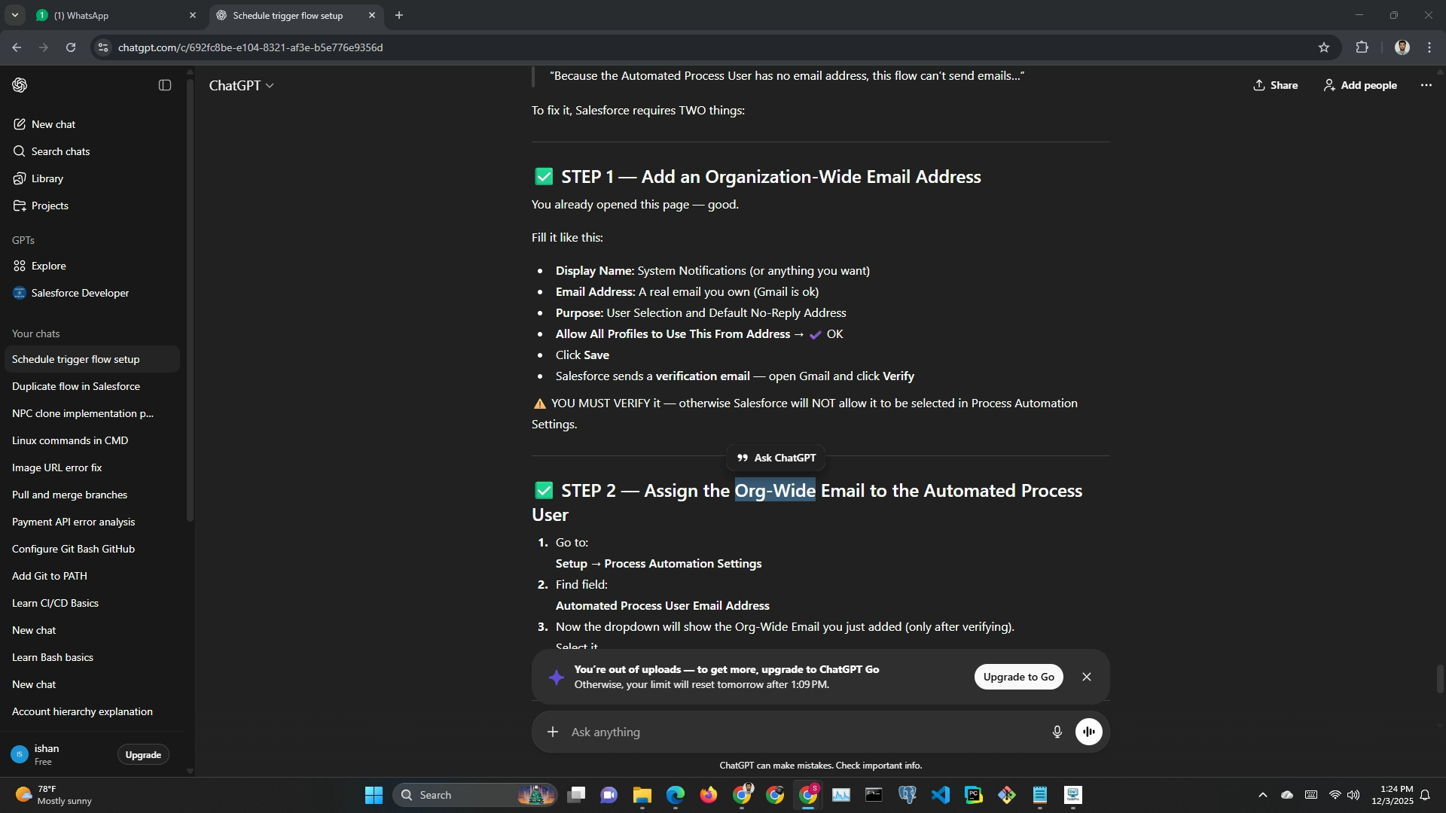The width and height of the screenshot is (1446, 813).
Task: Click the Ask anything input field
Action: coord(798,732)
